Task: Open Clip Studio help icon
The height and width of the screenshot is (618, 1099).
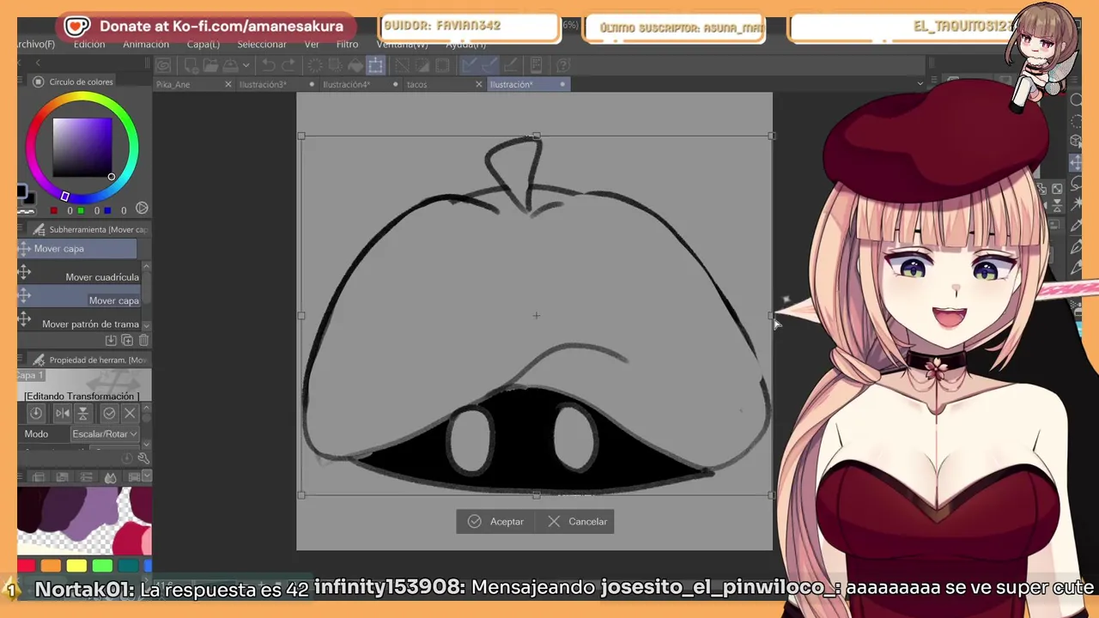Action: click(562, 65)
